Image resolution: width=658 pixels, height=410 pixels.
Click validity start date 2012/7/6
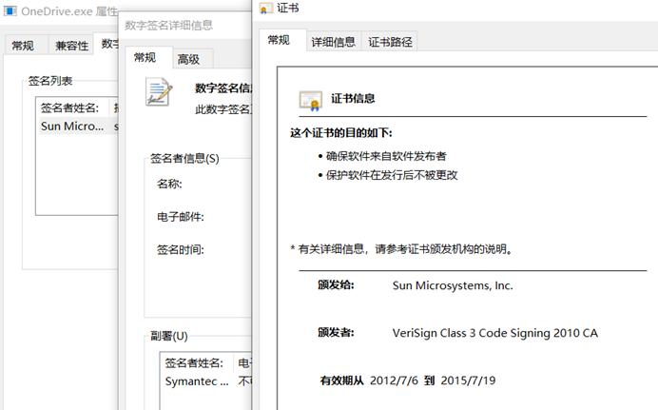(x=394, y=381)
